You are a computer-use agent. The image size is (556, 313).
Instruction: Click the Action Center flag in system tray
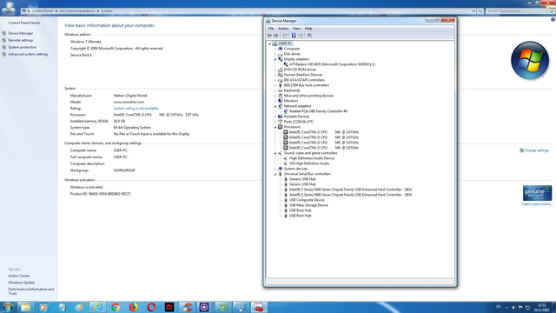point(520,307)
